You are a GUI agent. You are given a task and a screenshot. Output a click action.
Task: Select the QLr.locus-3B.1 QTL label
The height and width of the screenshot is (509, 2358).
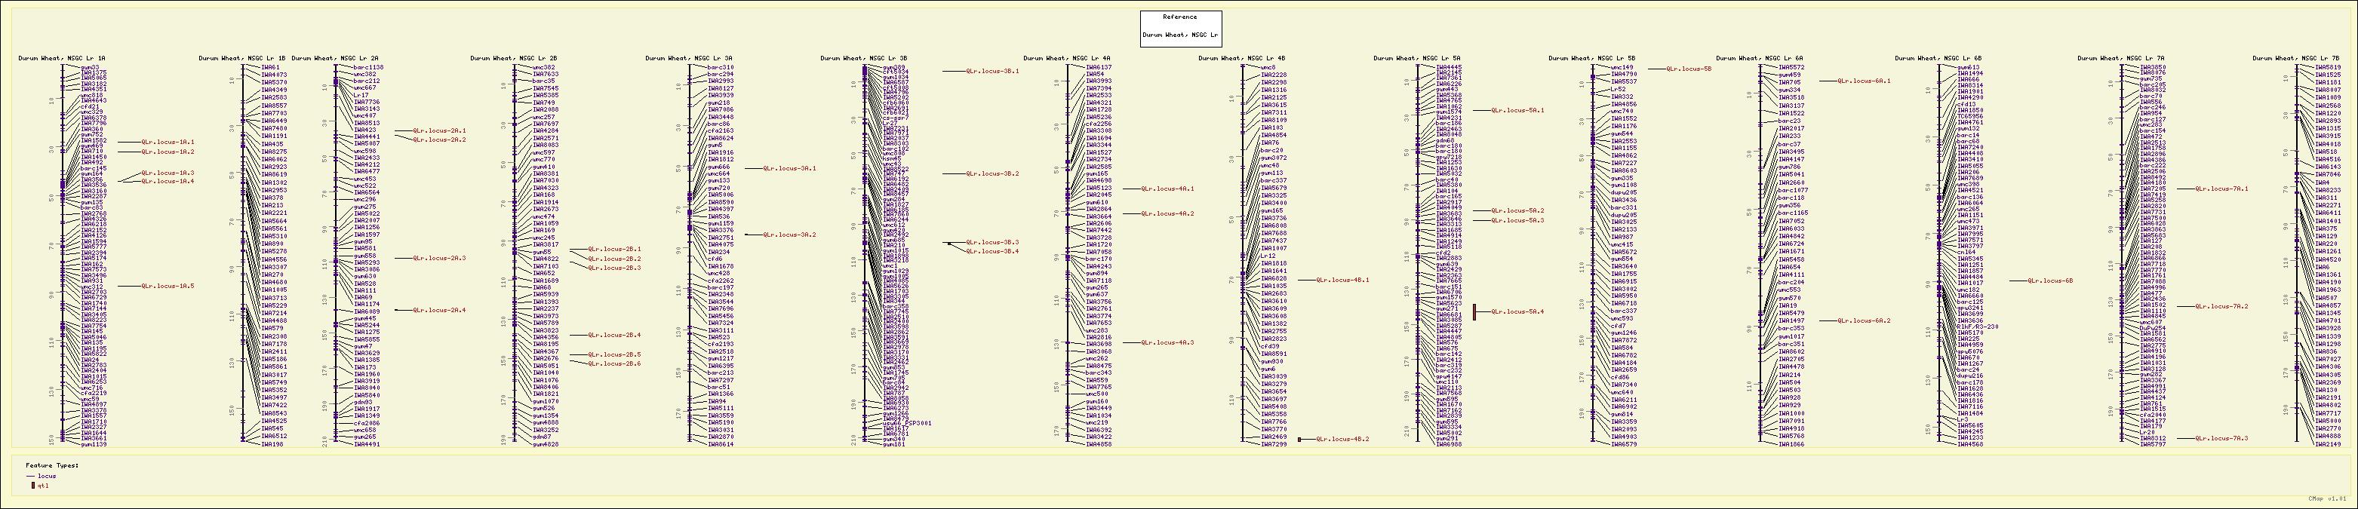(992, 70)
